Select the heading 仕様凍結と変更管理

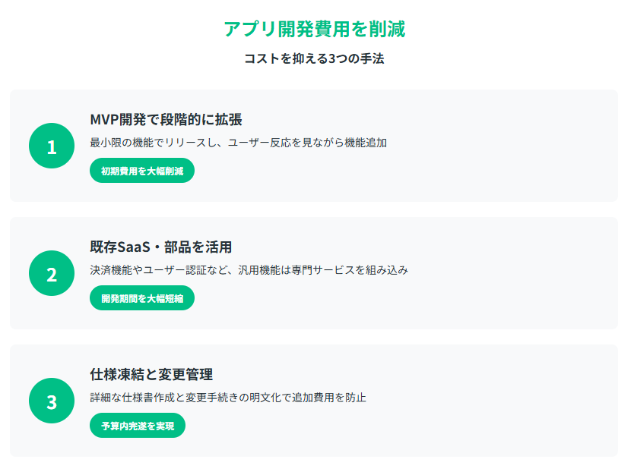click(151, 375)
